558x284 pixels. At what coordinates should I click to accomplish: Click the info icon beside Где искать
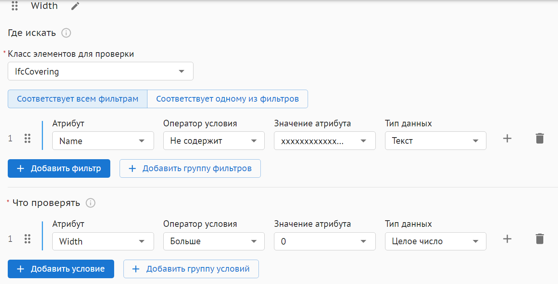(66, 33)
